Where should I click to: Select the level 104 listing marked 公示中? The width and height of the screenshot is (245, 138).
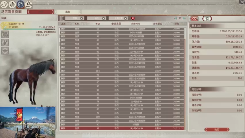click(x=122, y=71)
